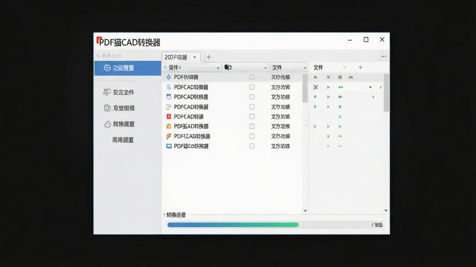Click the 交立文件 sidebar icon
The image size is (476, 267).
(107, 92)
